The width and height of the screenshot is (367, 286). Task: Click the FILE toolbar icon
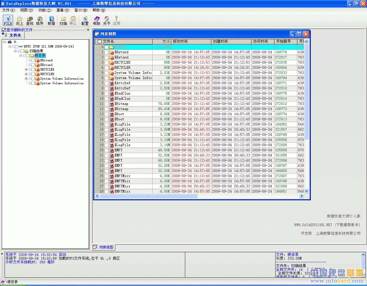pos(8,20)
